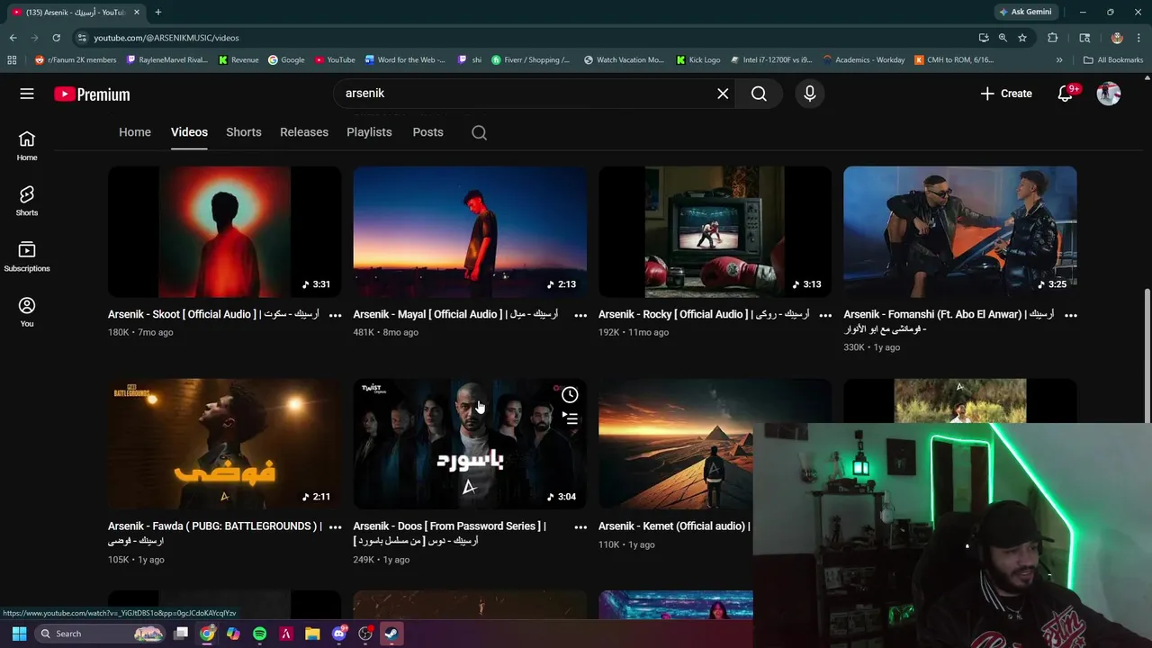Open the Posts tab
The image size is (1152, 648).
[427, 132]
